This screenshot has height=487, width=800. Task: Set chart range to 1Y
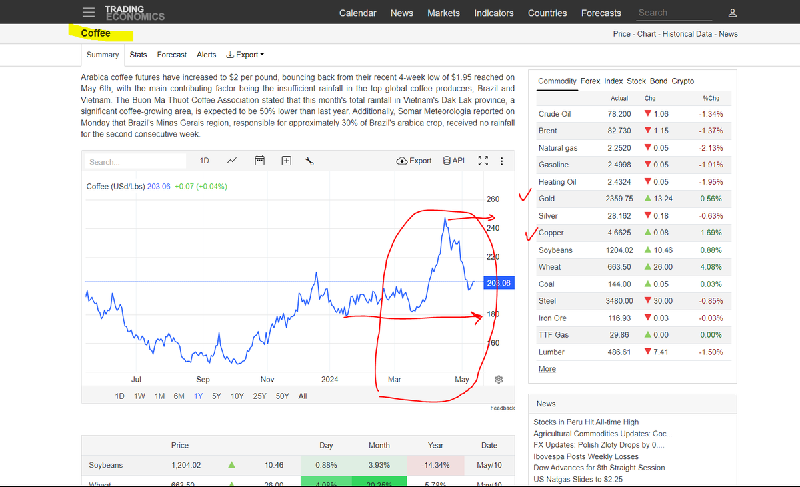(x=198, y=396)
